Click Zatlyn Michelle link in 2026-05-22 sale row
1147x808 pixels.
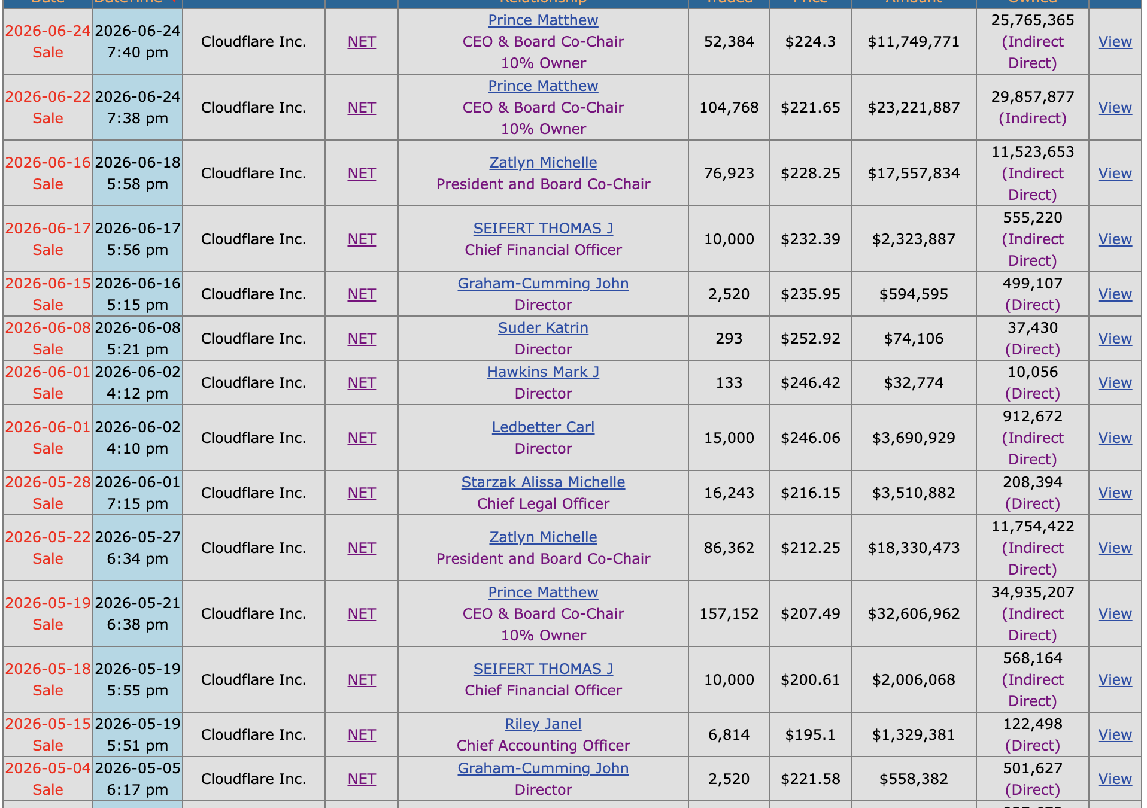pos(543,537)
